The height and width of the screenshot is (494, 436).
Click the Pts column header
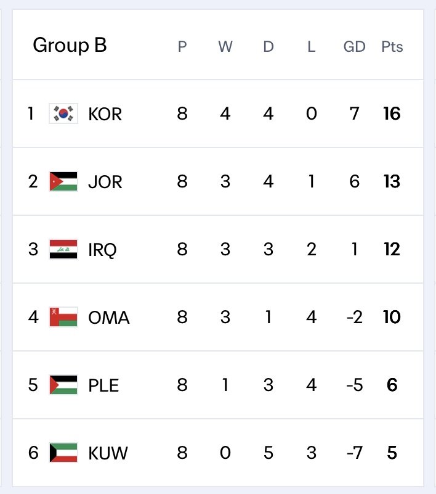392,47
